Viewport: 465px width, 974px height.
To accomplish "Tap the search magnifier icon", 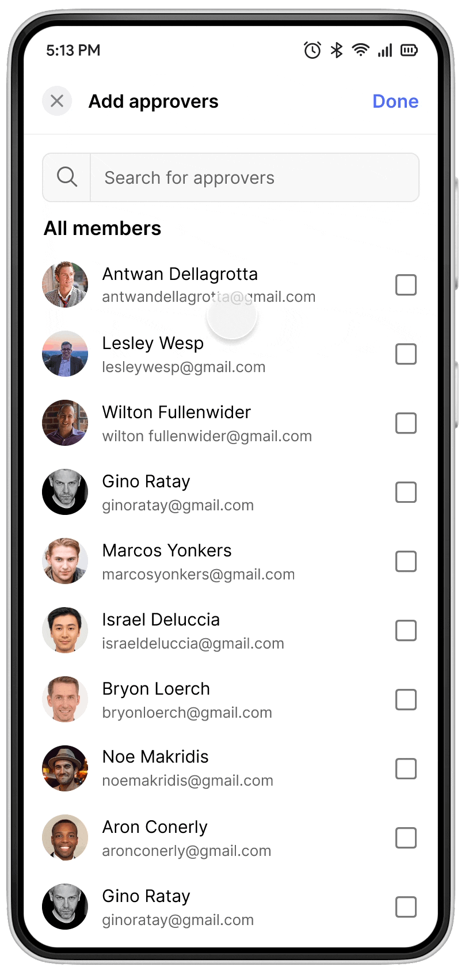I will point(67,177).
